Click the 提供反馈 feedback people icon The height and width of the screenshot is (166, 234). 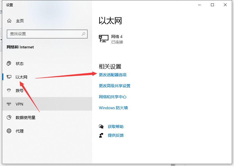point(101,135)
